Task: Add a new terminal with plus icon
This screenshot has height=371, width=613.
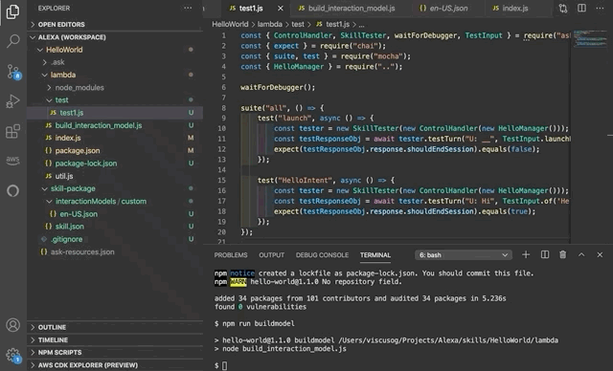Action: (526, 254)
